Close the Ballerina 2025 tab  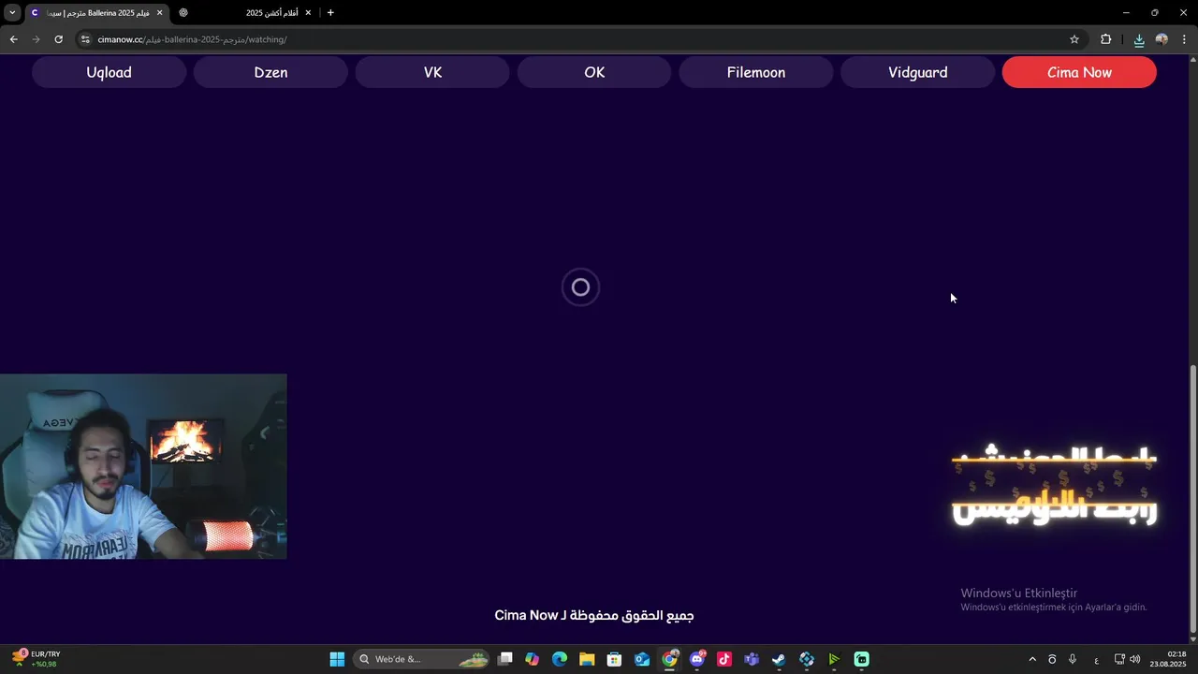click(x=160, y=13)
